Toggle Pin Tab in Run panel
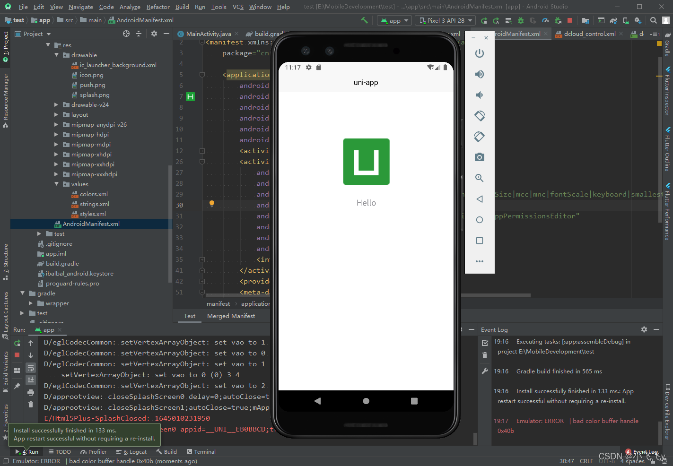Viewport: 673px width, 466px height. [x=17, y=386]
